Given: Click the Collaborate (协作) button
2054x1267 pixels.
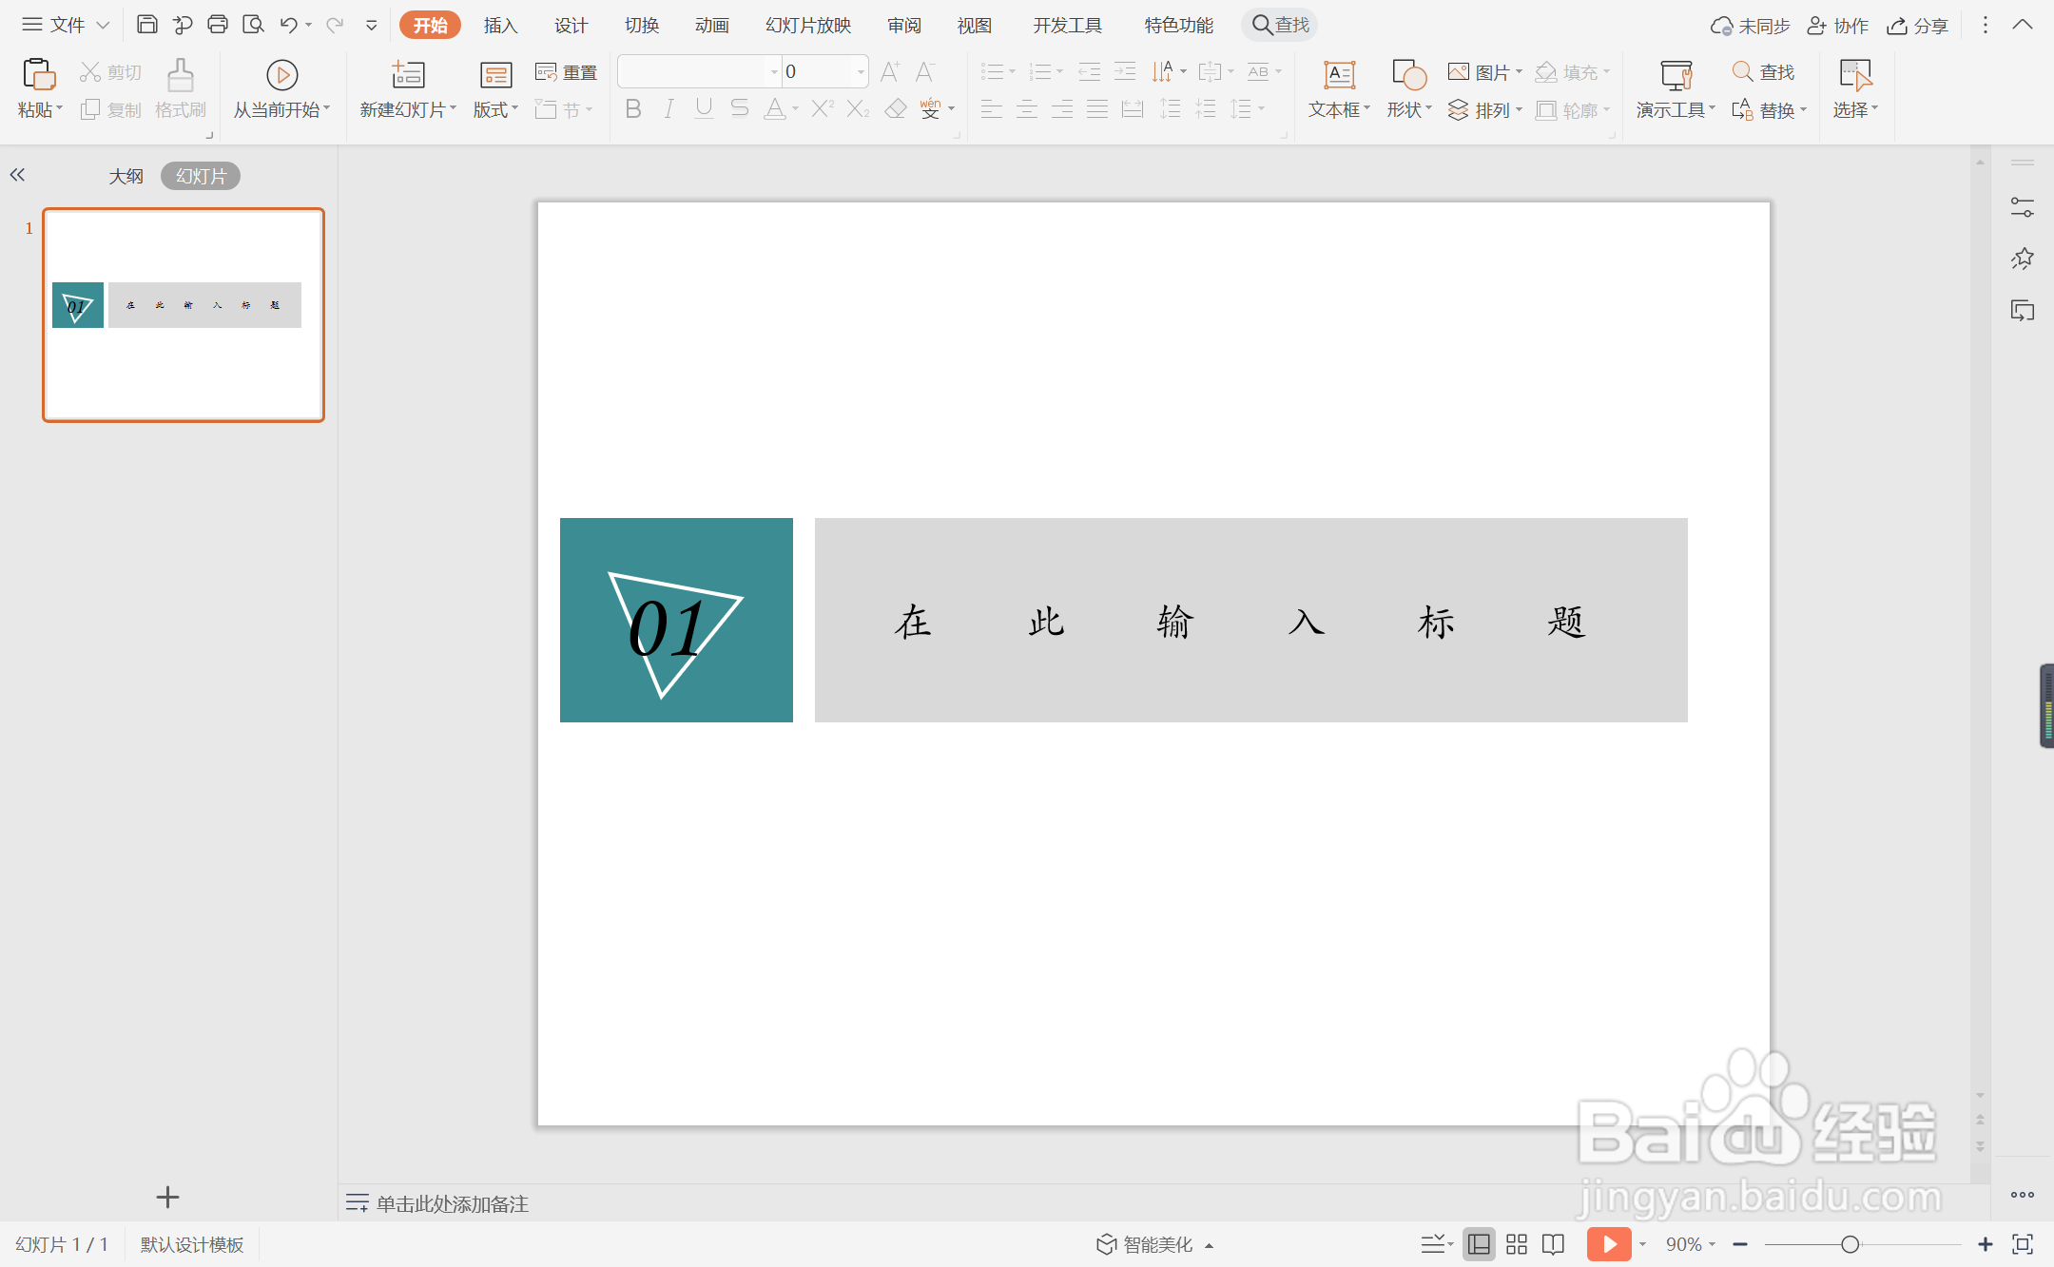Looking at the screenshot, I should 1838,26.
